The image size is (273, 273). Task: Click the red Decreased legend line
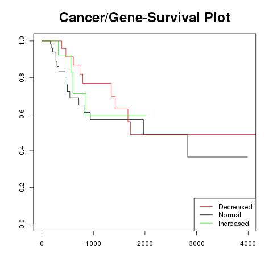click(x=206, y=206)
